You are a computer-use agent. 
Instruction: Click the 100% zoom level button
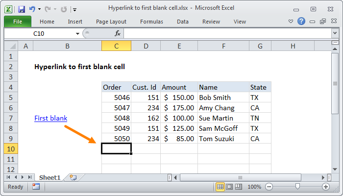[x=254, y=187]
